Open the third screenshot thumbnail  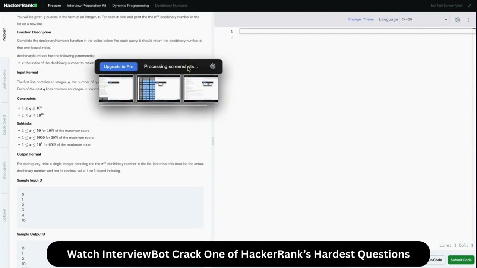201,89
